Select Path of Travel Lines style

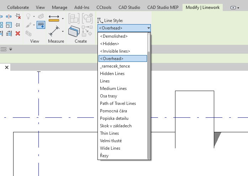click(118, 103)
